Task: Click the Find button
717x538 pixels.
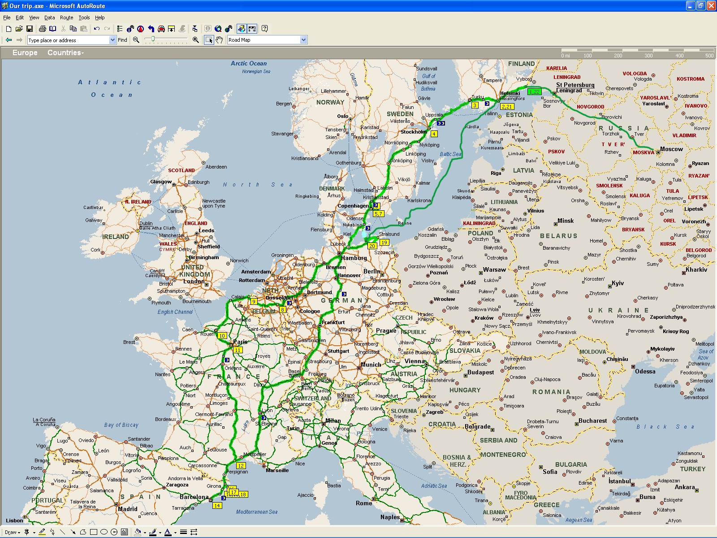Action: click(x=122, y=40)
